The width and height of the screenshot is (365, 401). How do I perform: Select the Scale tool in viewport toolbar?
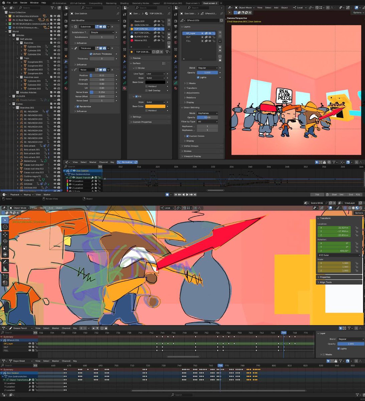pos(5,248)
